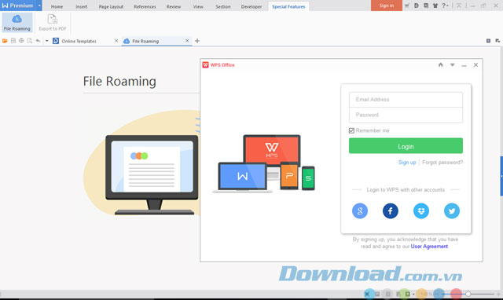Collapse the ribbon with the caret icon
Image resolution: width=503 pixels, height=300 pixels.
tap(459, 5)
